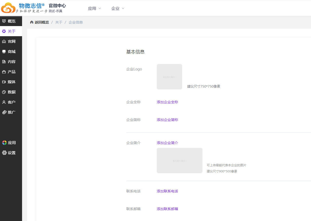Expand the 应用 dropdown in top bar
Viewport: 311px width, 221px height.
[x=94, y=8]
